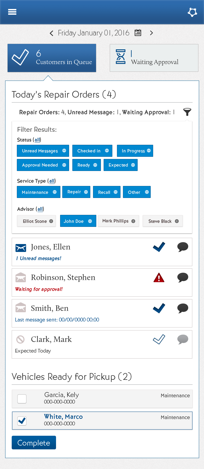
Task: Remove the Unread Messages status filter
Action: tap(64, 151)
